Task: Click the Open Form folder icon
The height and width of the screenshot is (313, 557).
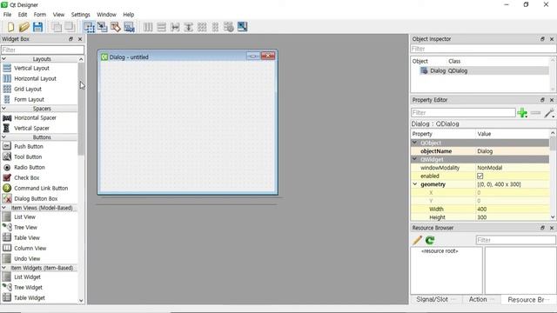Action: point(24,27)
